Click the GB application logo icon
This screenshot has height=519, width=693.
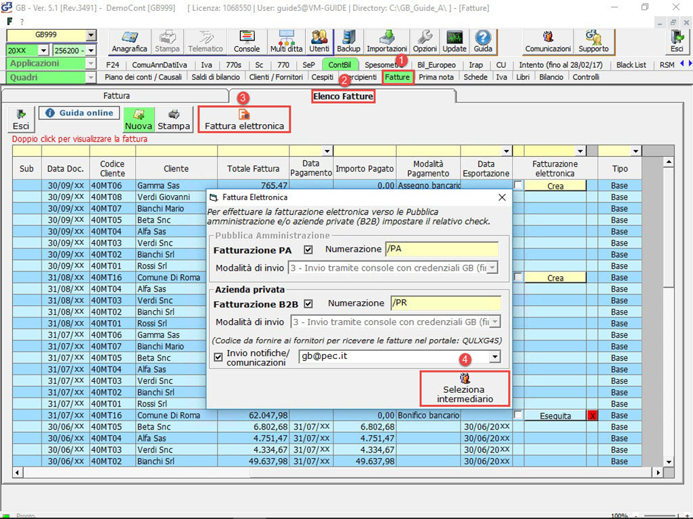7,7
